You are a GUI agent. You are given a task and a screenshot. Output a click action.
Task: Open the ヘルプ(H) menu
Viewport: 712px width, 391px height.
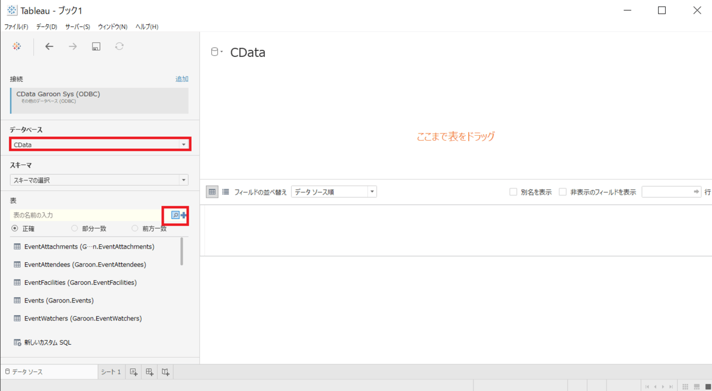[x=147, y=27]
